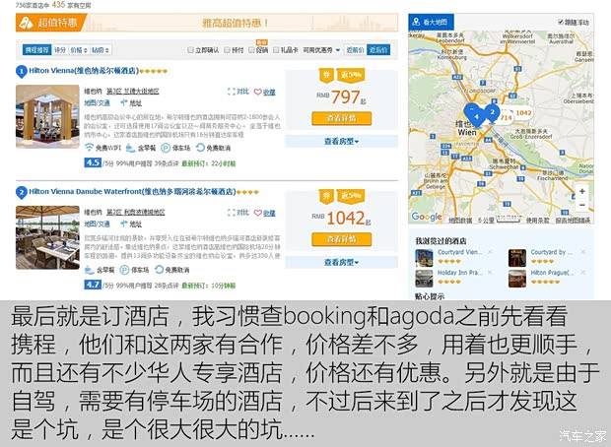Open Courtyard Vien... viewed hotel link
The image size is (611, 447).
tap(459, 252)
